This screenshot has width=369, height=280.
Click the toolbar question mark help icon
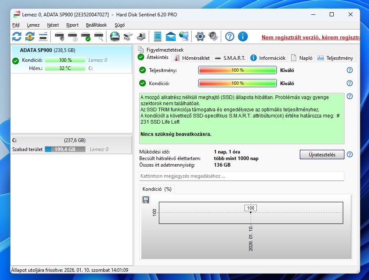(x=230, y=37)
